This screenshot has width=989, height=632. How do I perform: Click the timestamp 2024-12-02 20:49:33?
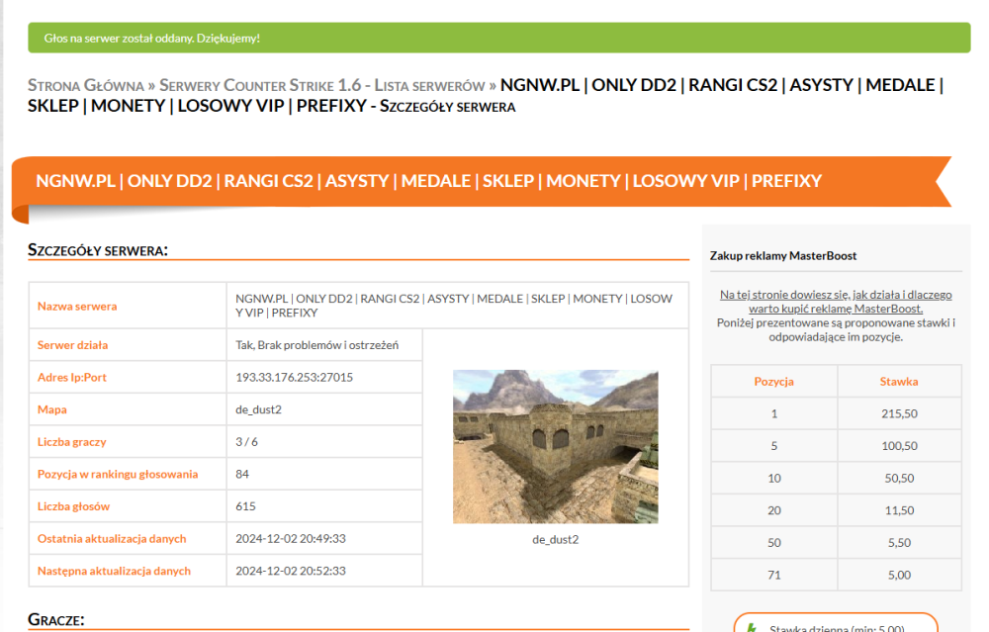pos(291,538)
